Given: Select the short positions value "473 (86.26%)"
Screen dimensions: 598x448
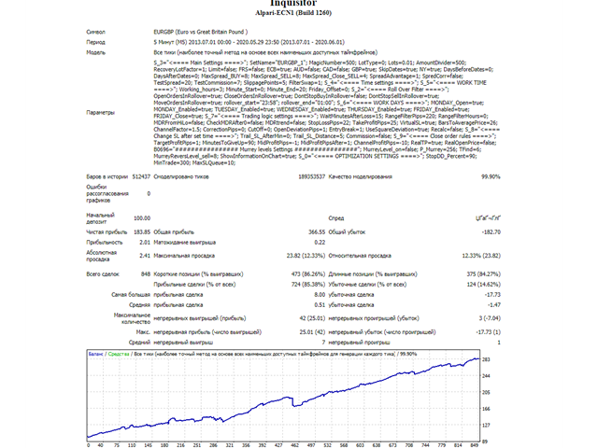Looking at the screenshot, I should pyautogui.click(x=308, y=274).
